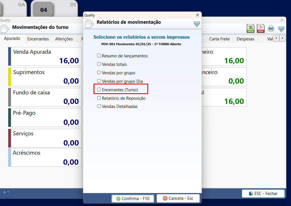Open Despesas tab
The height and width of the screenshot is (206, 291).
point(245,39)
